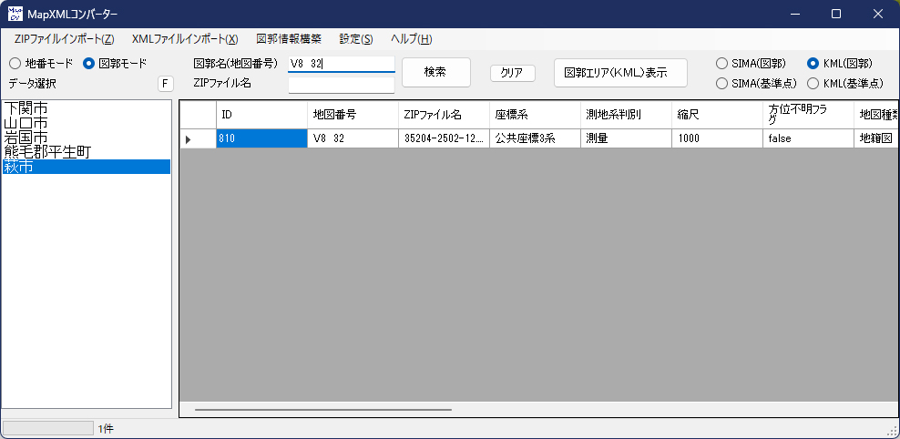Choose the KML(基準点) output option
This screenshot has width=900, height=439.
813,83
